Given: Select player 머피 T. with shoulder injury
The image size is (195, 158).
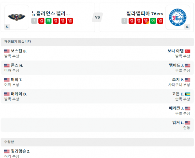Looking at the screenshot, I should [x=16, y=80].
